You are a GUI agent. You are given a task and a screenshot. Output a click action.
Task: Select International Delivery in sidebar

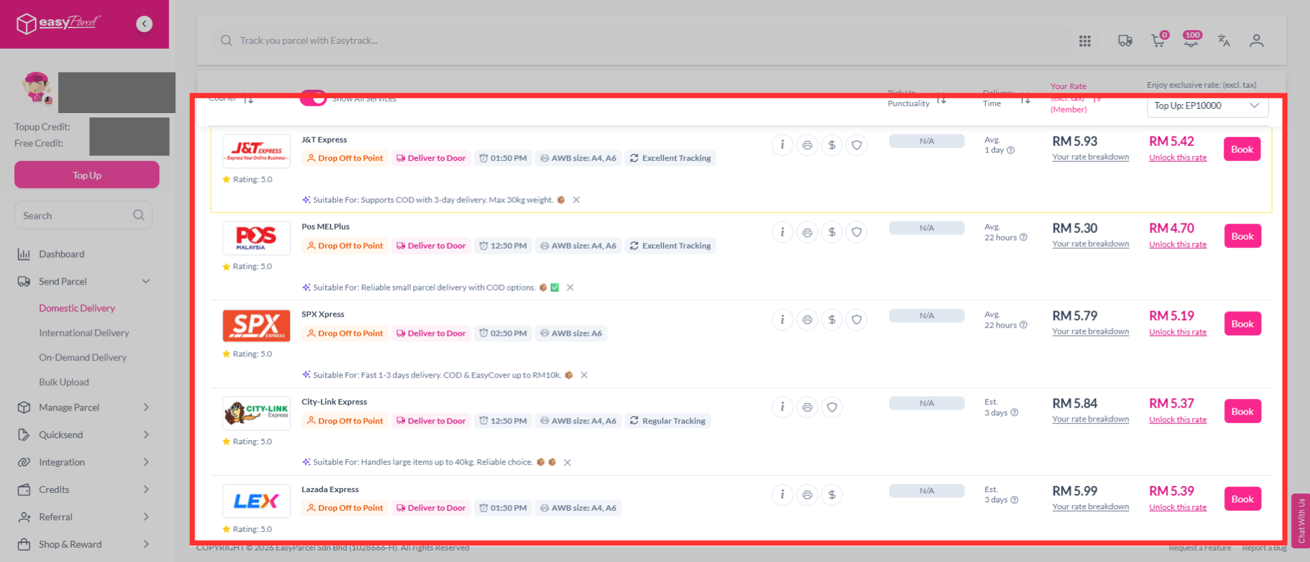click(84, 333)
